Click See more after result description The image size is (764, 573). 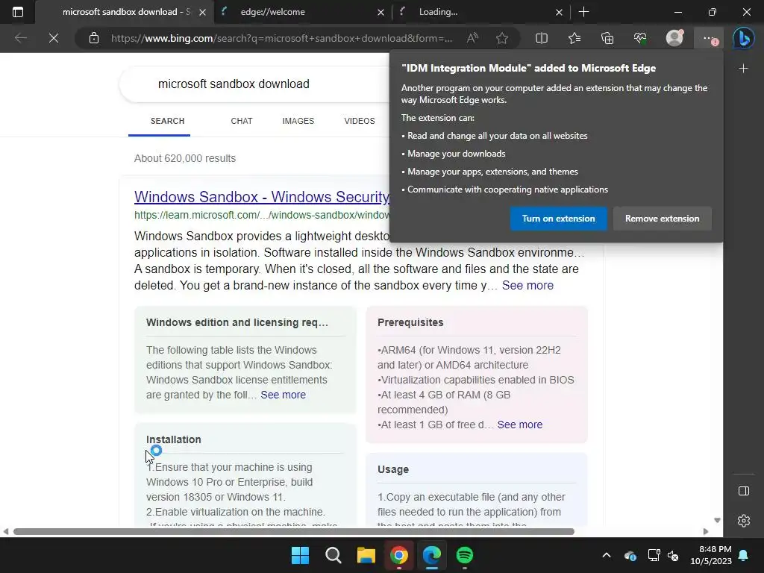(527, 286)
